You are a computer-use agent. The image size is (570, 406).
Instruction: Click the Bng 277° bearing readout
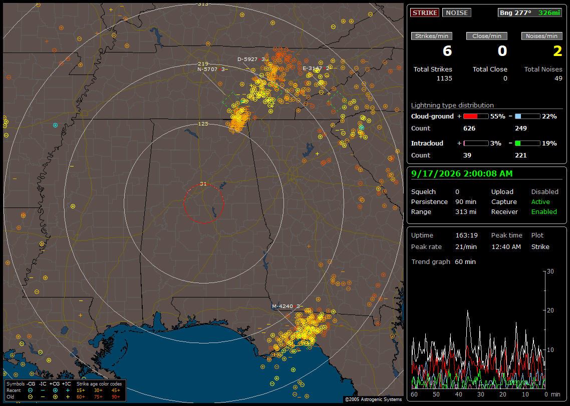[x=515, y=12]
